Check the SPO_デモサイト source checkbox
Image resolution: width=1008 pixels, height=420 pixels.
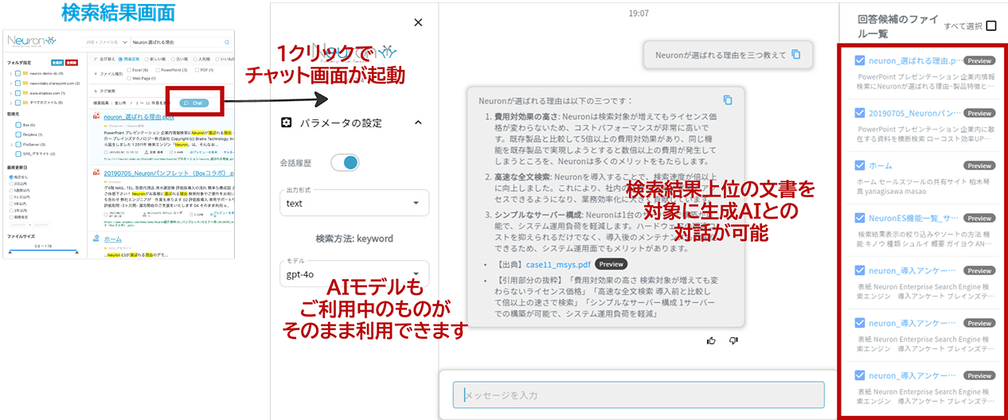click(18, 154)
